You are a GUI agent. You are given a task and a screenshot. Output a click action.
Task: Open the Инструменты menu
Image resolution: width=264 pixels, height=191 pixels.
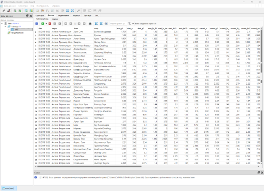coord(43,6)
